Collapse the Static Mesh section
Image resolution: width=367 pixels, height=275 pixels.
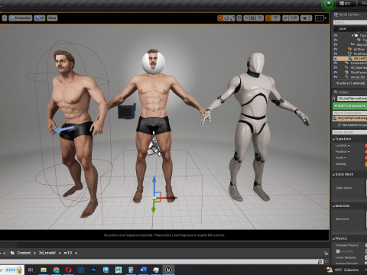coord(333,174)
